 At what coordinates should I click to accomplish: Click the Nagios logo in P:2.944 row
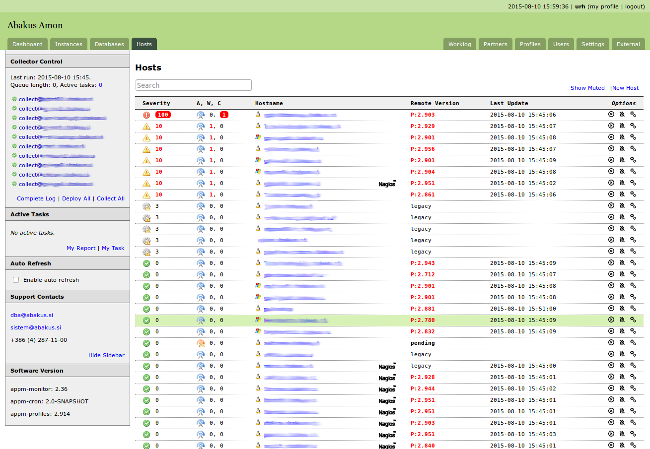click(387, 389)
